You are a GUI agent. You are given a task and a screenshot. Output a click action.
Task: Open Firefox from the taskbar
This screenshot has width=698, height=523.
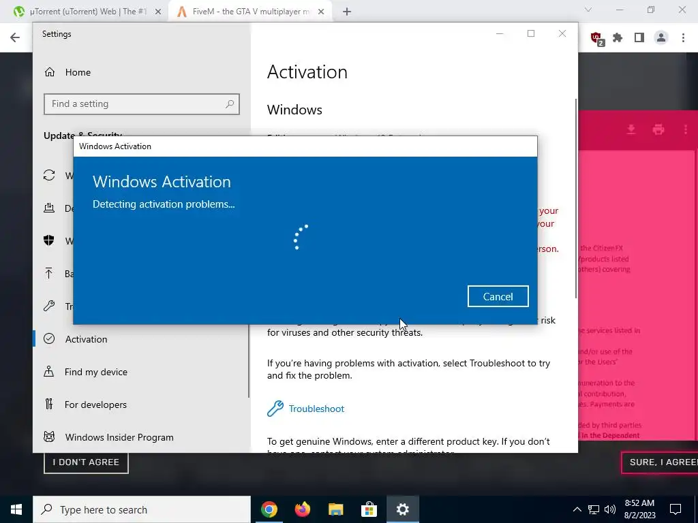pyautogui.click(x=302, y=509)
